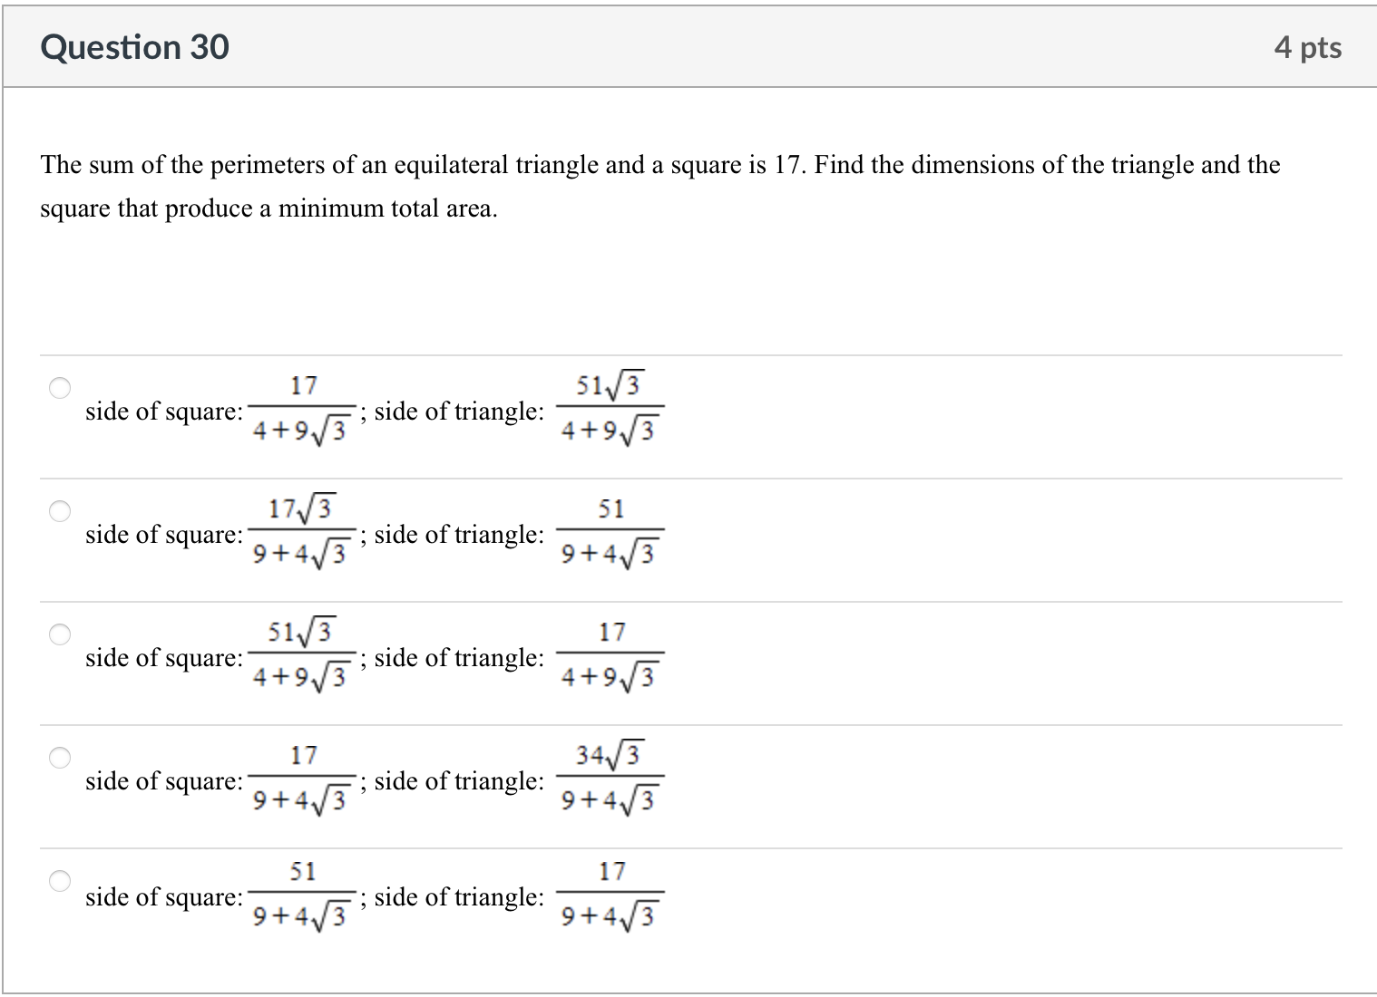Click the fourth answer row text
This screenshot has width=1377, height=997.
tap(161, 781)
